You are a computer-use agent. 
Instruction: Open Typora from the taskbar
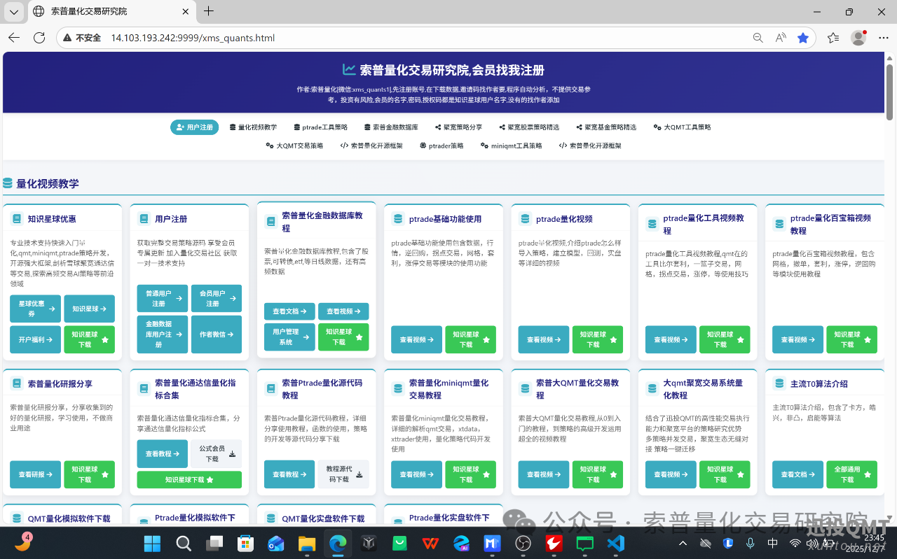point(368,543)
